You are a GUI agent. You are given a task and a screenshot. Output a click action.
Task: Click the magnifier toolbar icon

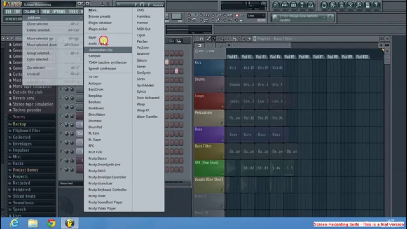359,5
